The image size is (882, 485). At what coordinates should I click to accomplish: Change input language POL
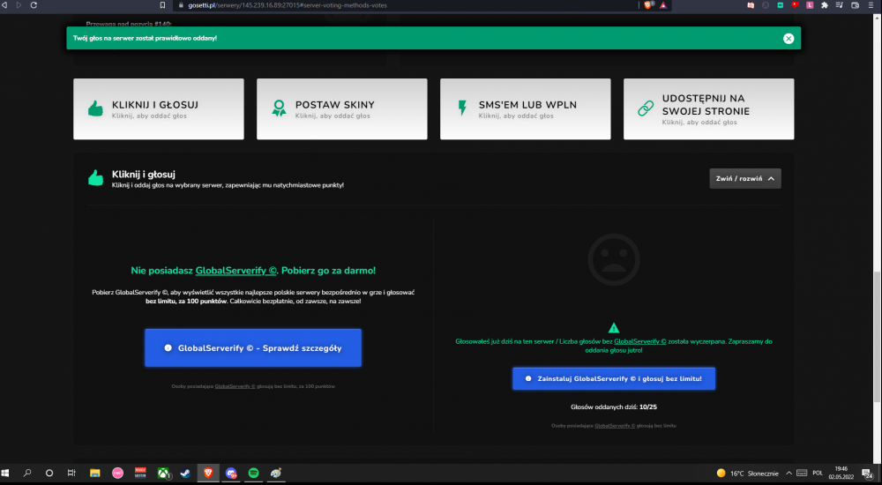(818, 474)
